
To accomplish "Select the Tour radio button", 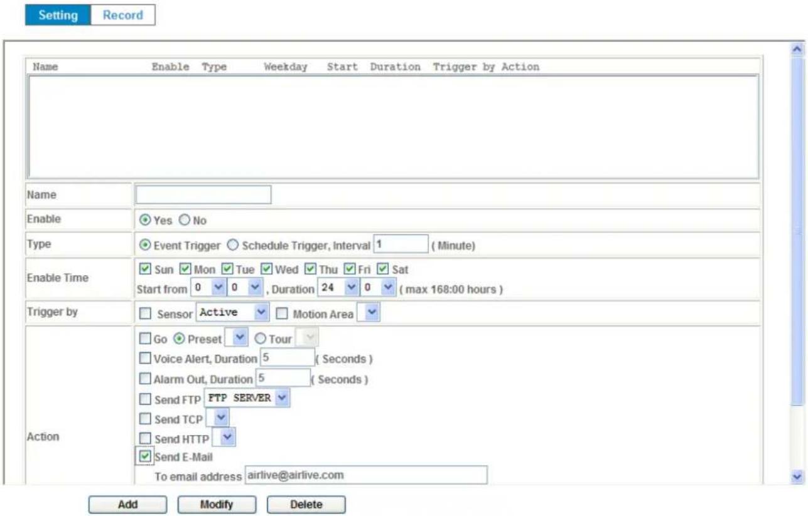I will click(x=261, y=339).
